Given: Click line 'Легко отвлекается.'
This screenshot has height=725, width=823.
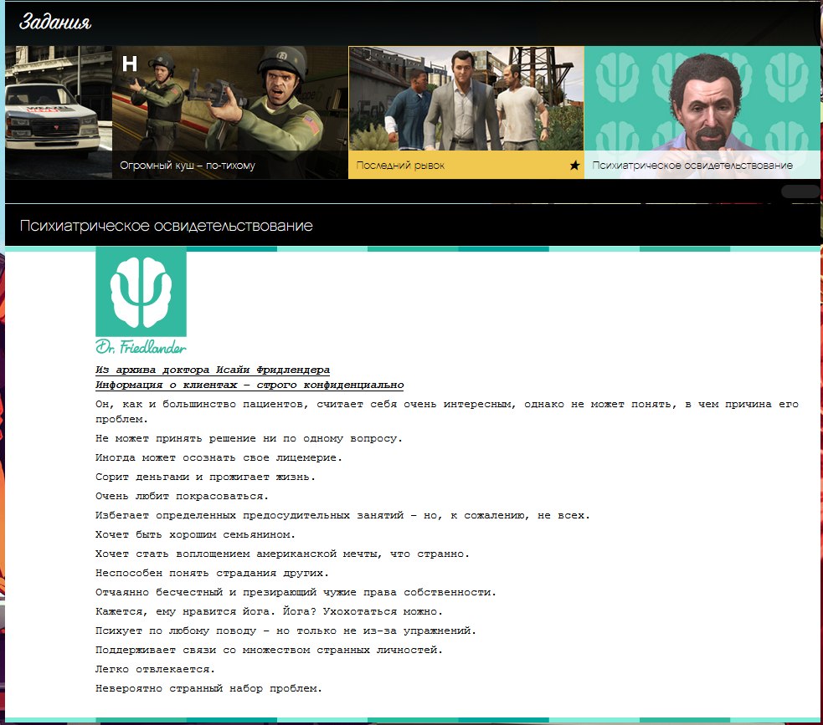Looking at the screenshot, I should pyautogui.click(x=155, y=669).
